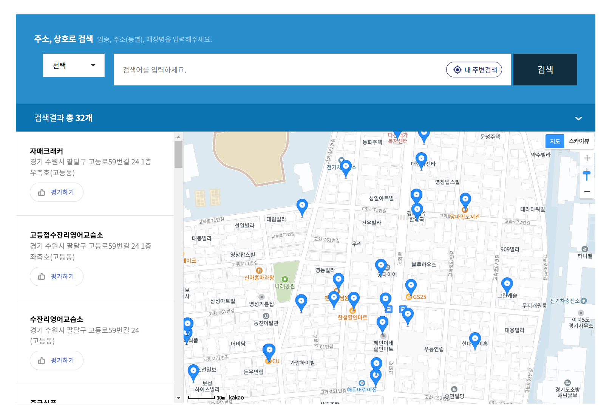Switch map to 지도 view
The image size is (612, 415).
(555, 141)
